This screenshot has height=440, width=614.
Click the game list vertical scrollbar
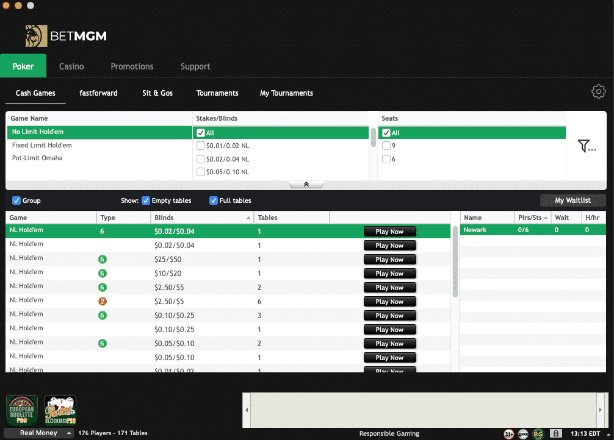455,262
